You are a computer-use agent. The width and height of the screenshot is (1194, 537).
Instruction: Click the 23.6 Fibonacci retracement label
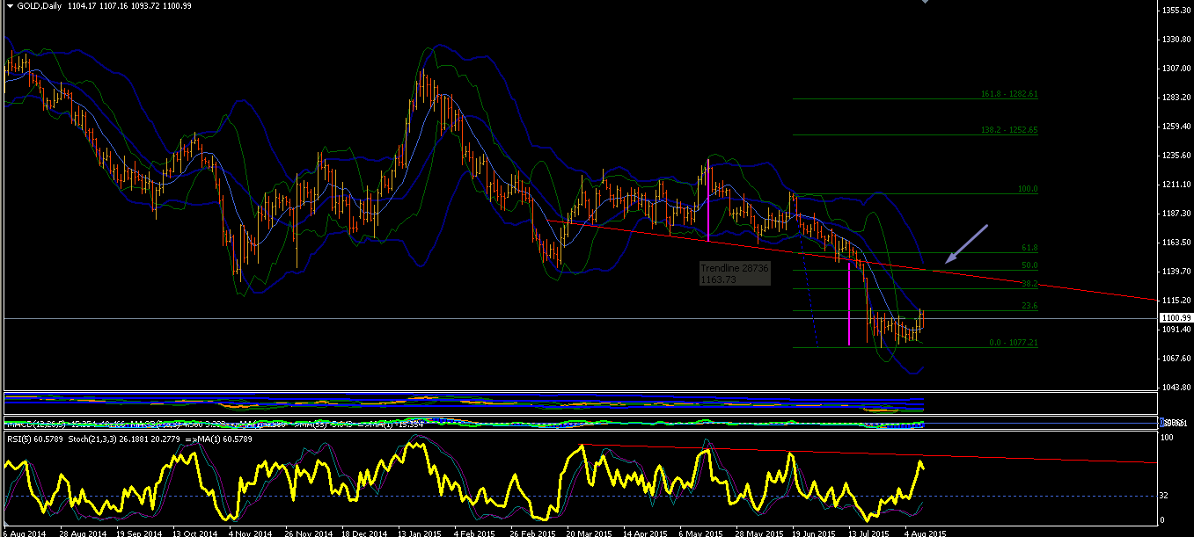tap(1029, 306)
